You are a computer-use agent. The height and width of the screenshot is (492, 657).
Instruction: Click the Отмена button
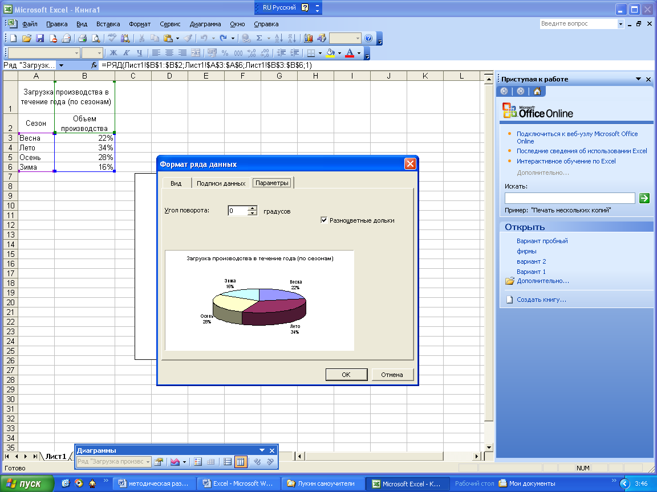[x=392, y=375]
